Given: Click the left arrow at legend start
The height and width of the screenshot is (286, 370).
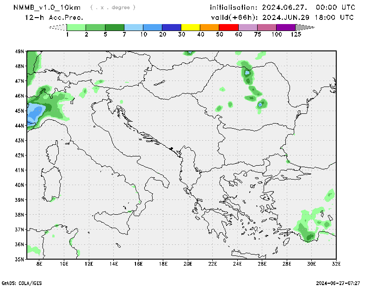Looking at the screenshot, I should [x=57, y=27].
